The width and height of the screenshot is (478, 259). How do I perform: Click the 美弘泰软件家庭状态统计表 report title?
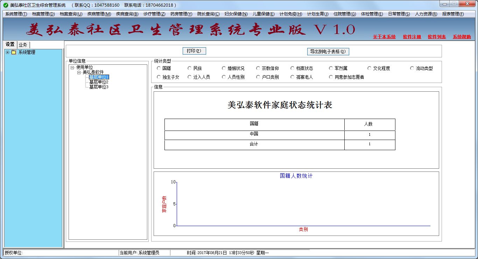tap(280, 105)
